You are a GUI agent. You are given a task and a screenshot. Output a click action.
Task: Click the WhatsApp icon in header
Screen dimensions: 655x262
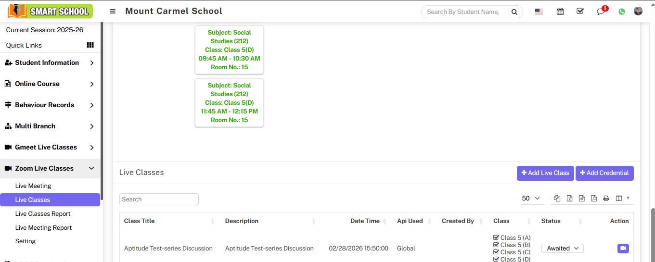(x=622, y=12)
